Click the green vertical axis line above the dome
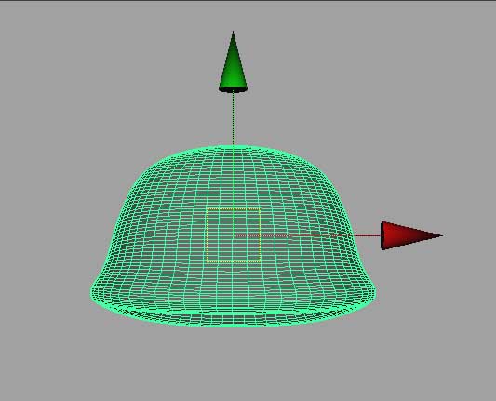The width and height of the screenshot is (496, 401). coord(234,119)
